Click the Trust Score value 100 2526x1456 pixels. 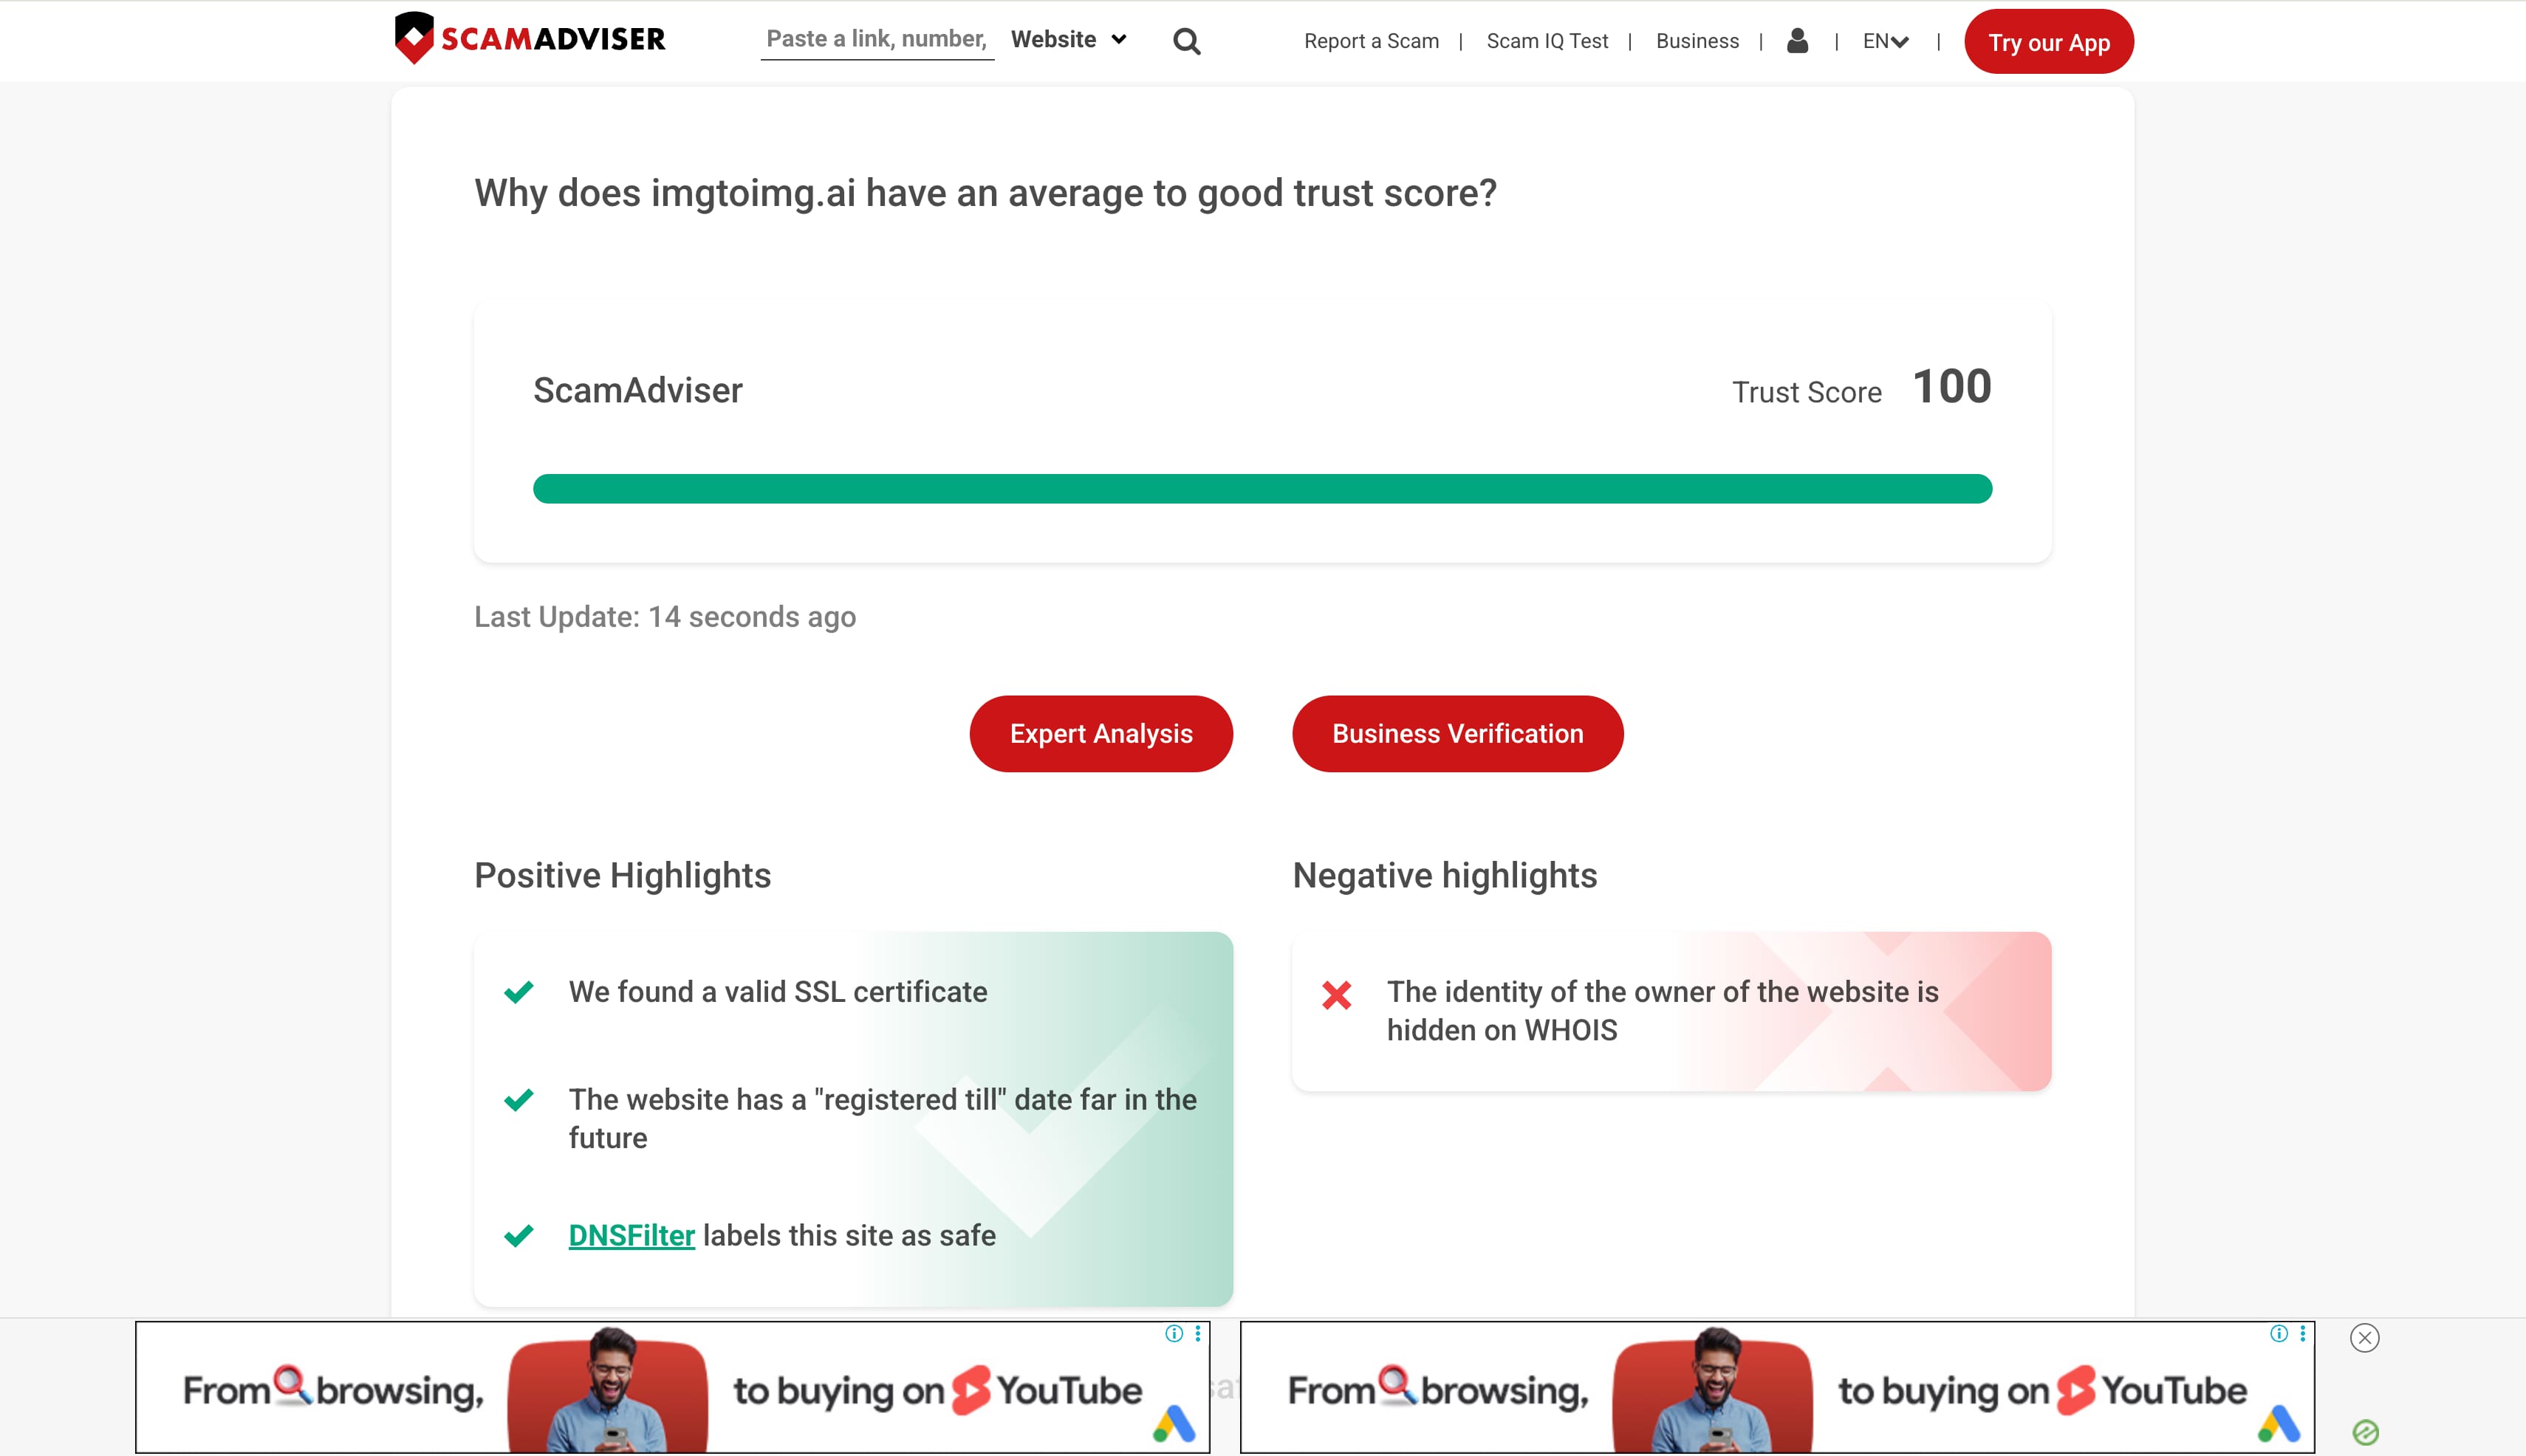tap(1952, 387)
